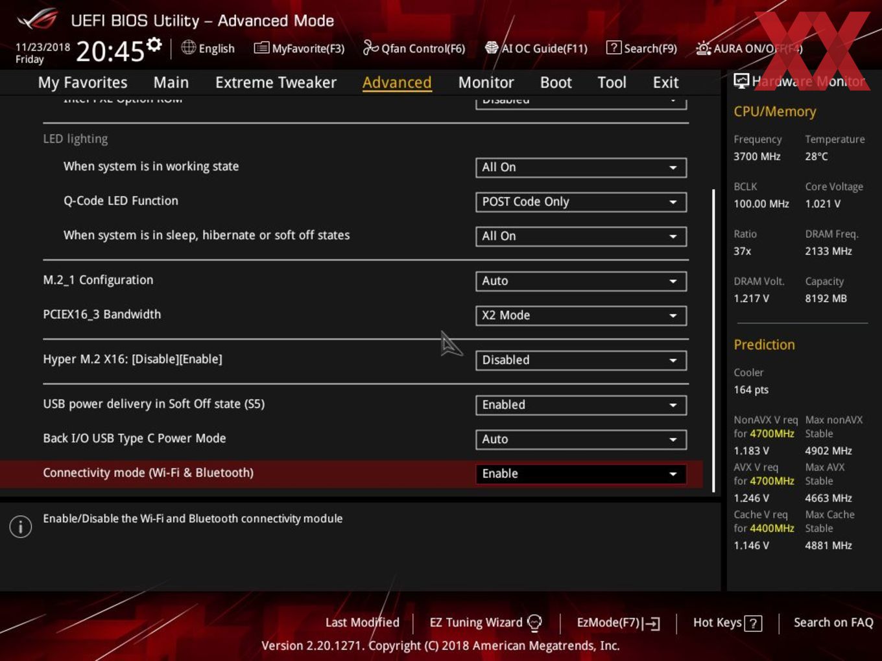The height and width of the screenshot is (661, 882).
Task: Open PCIEX16_3 Bandwidth dropdown
Action: [x=581, y=315]
